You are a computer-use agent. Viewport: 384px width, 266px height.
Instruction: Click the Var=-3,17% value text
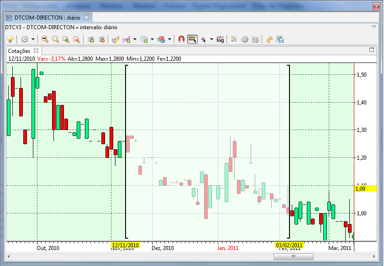pos(52,59)
